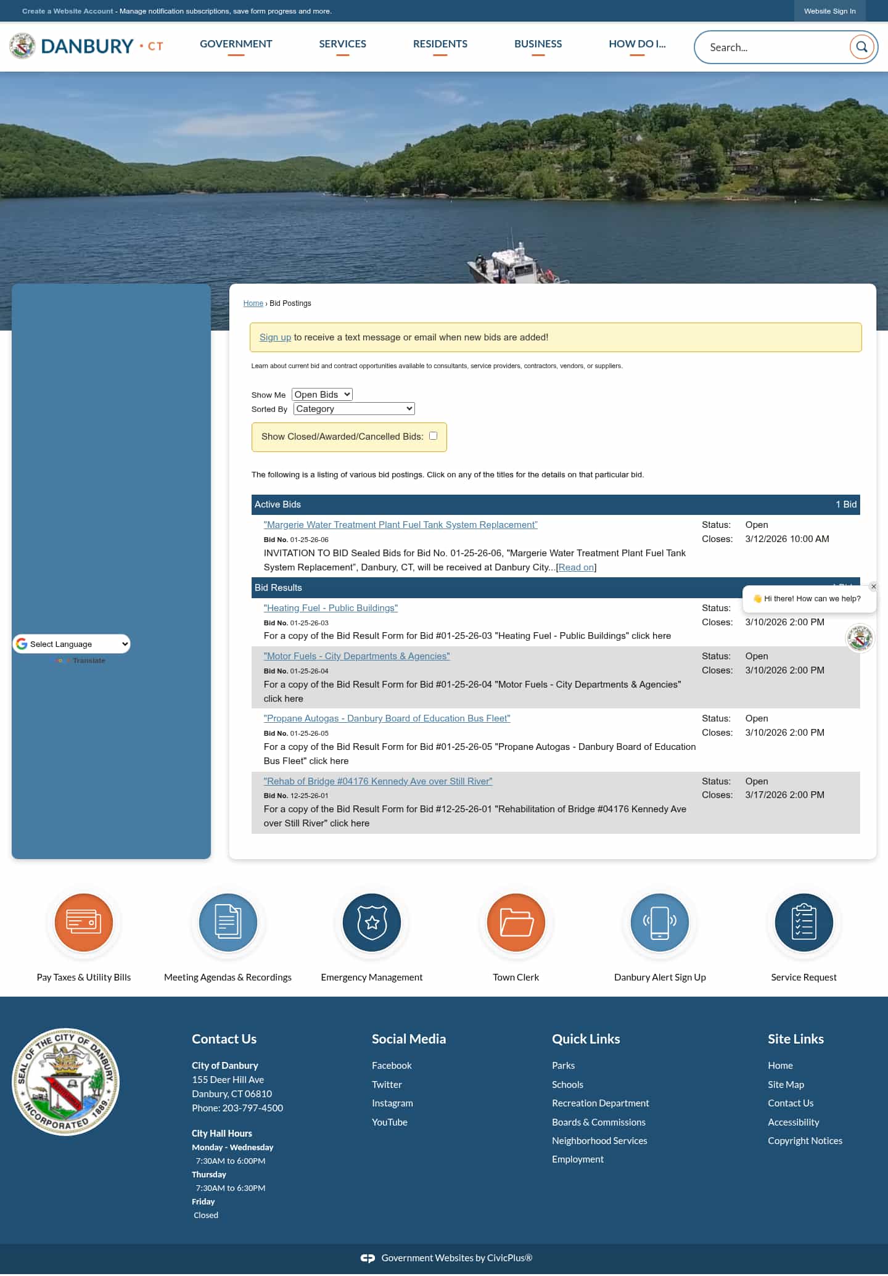Open the Business menu

point(538,44)
